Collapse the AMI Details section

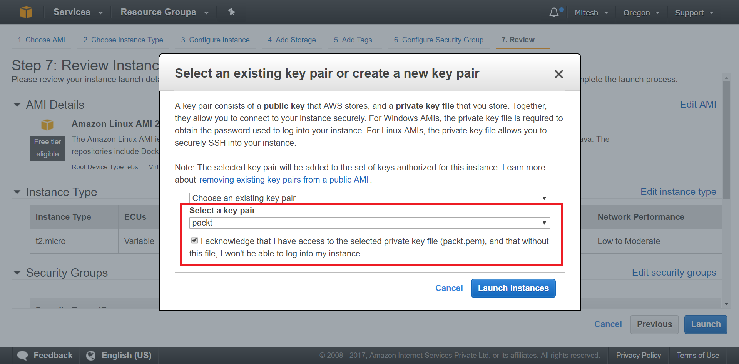pyautogui.click(x=17, y=105)
